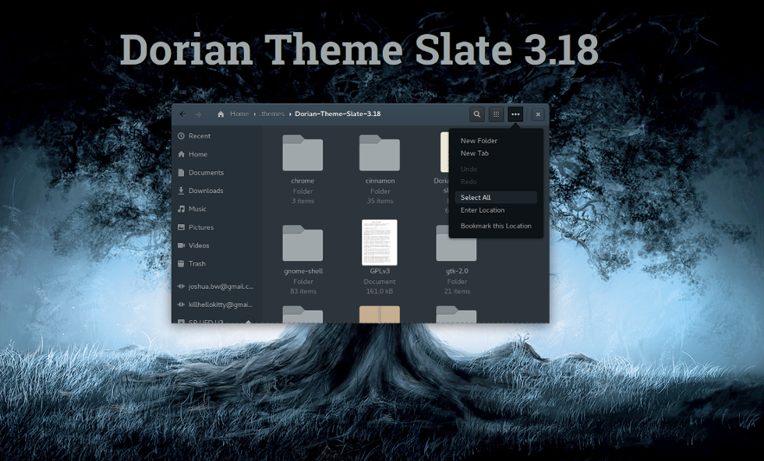This screenshot has width=764, height=461.
Task: Click the 'gtk-2.0' folder name label
Action: (457, 271)
